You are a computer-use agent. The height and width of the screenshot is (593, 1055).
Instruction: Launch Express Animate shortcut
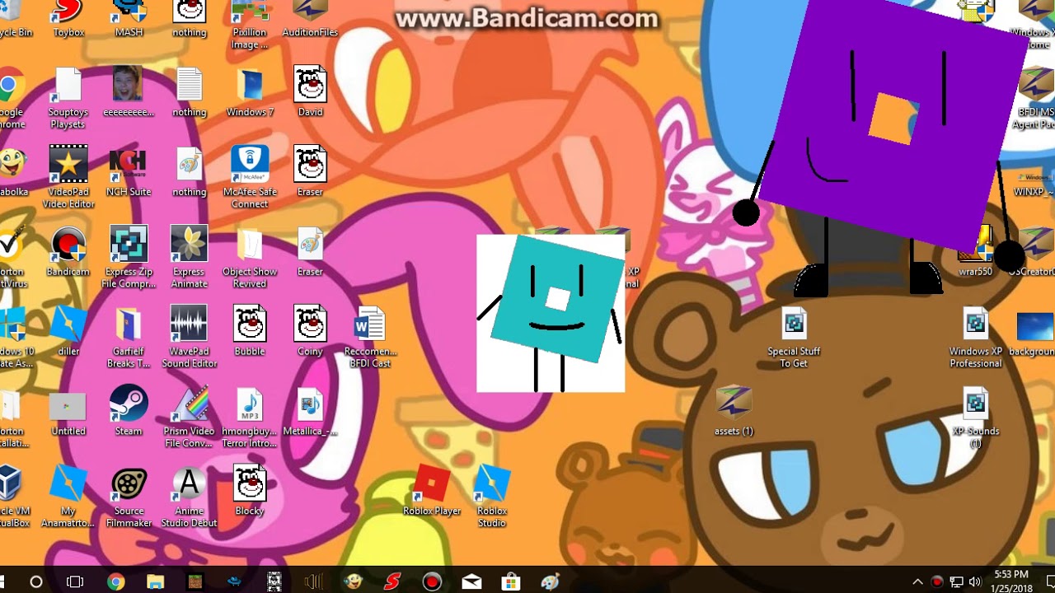(189, 256)
